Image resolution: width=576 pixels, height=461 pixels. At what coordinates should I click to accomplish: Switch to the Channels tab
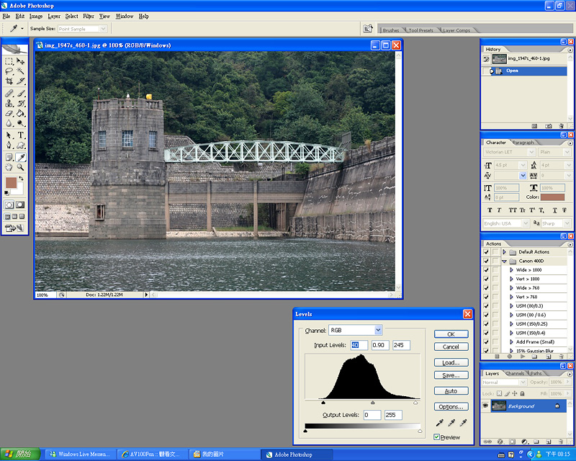tap(515, 373)
